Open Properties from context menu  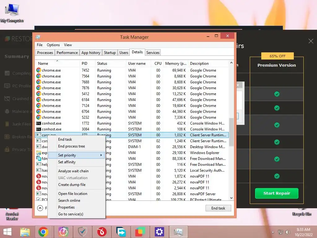point(76,207)
